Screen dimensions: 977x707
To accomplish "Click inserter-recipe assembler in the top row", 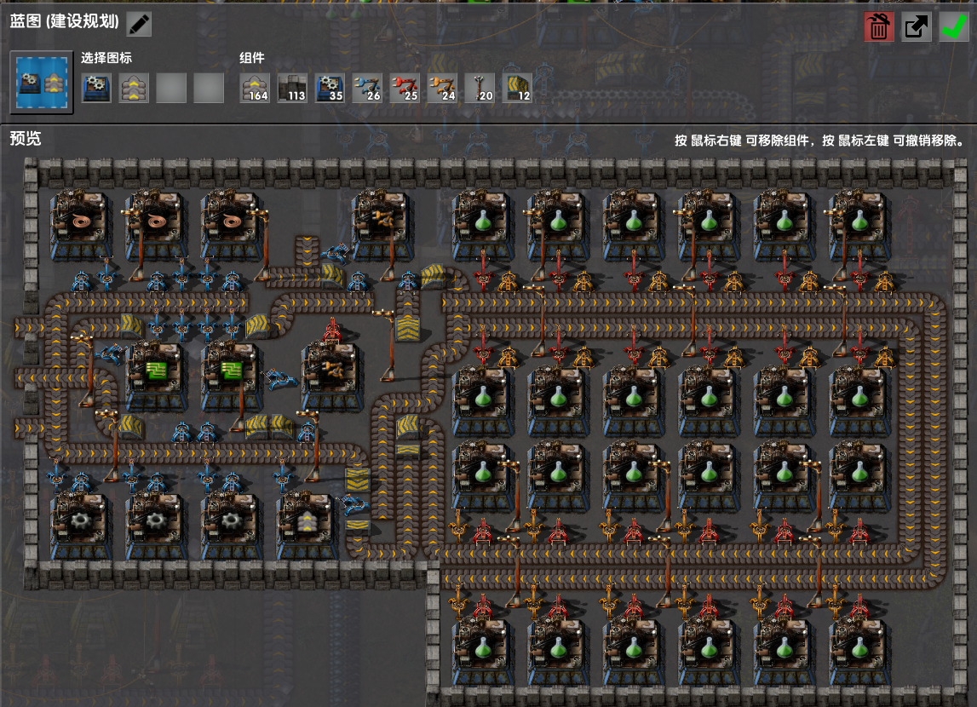I will click(x=382, y=225).
